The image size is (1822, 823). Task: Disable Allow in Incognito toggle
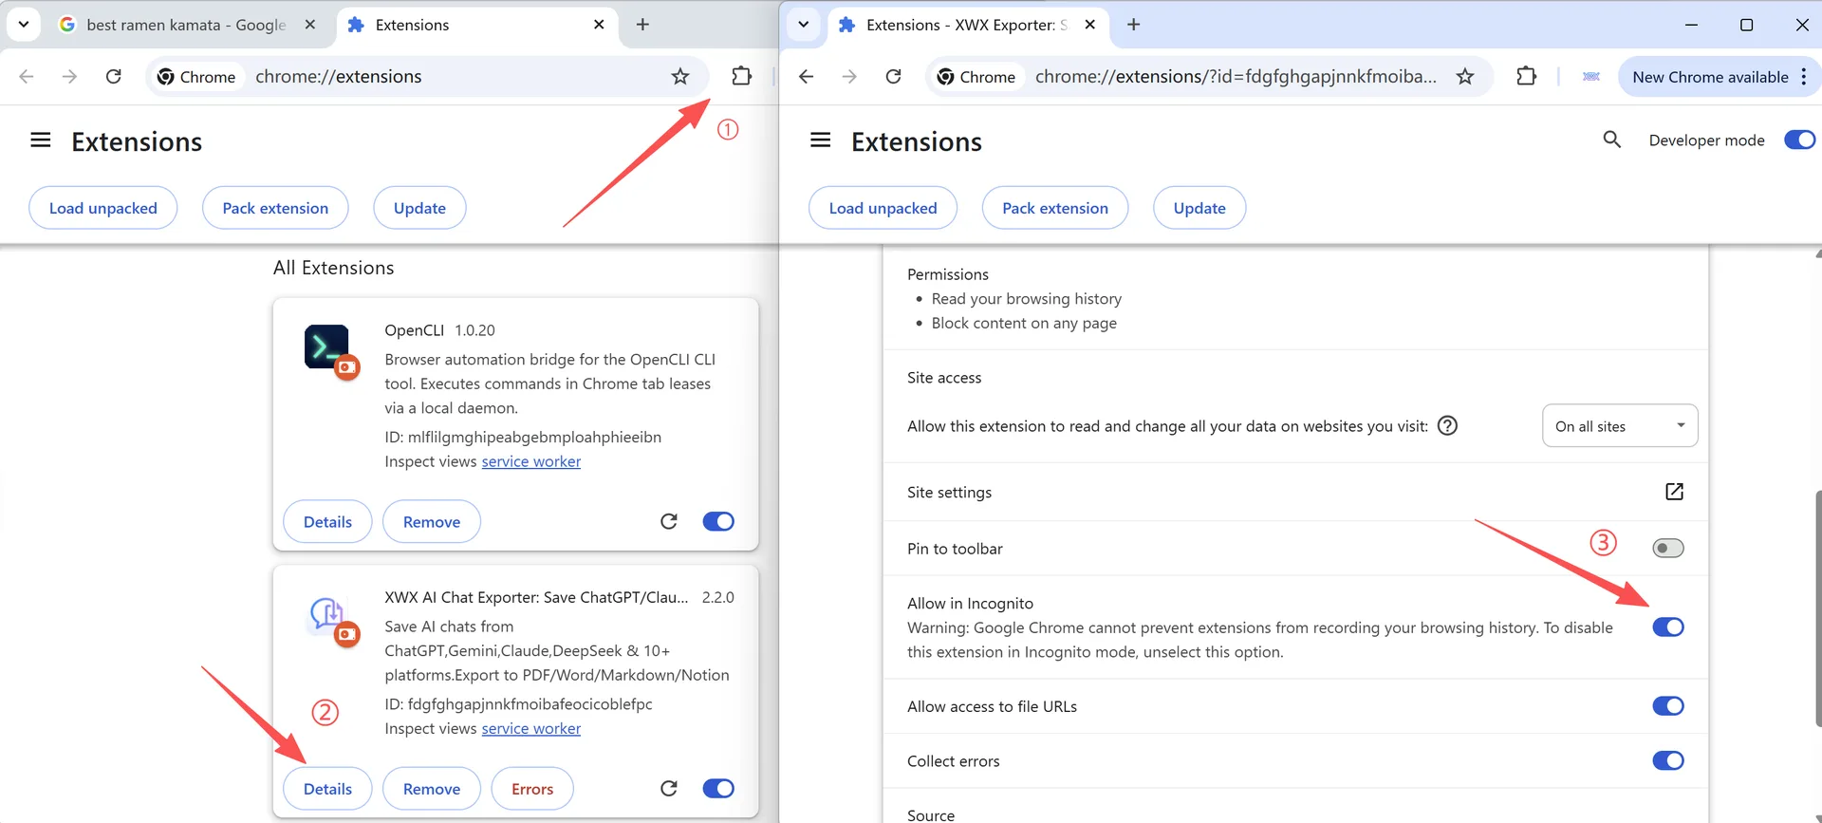[1667, 627]
